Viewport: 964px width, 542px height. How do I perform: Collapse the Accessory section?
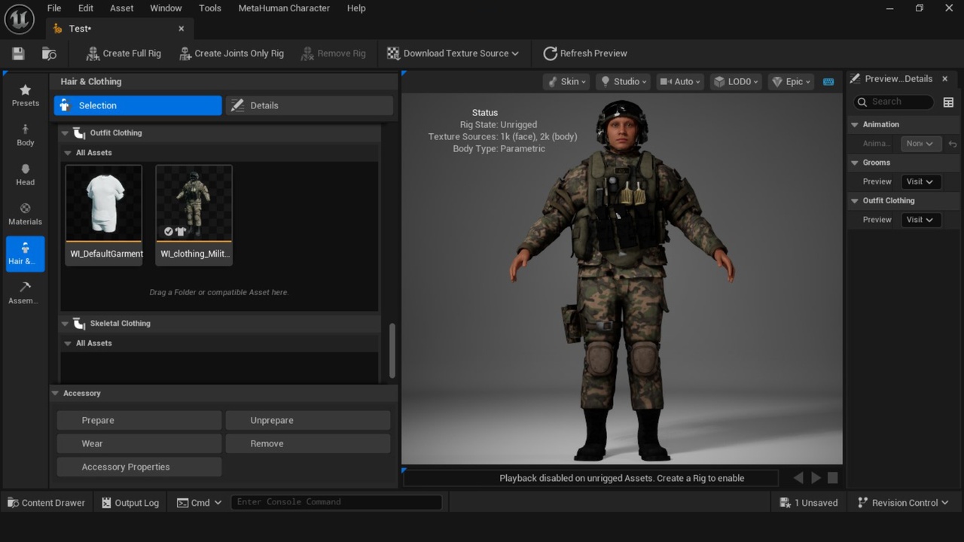(56, 394)
